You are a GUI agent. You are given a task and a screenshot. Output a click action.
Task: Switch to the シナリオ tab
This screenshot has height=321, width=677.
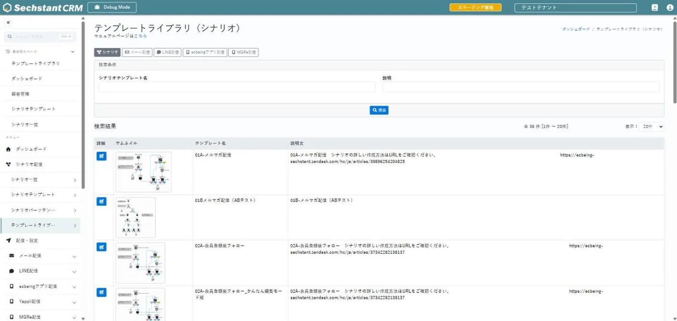coord(107,52)
